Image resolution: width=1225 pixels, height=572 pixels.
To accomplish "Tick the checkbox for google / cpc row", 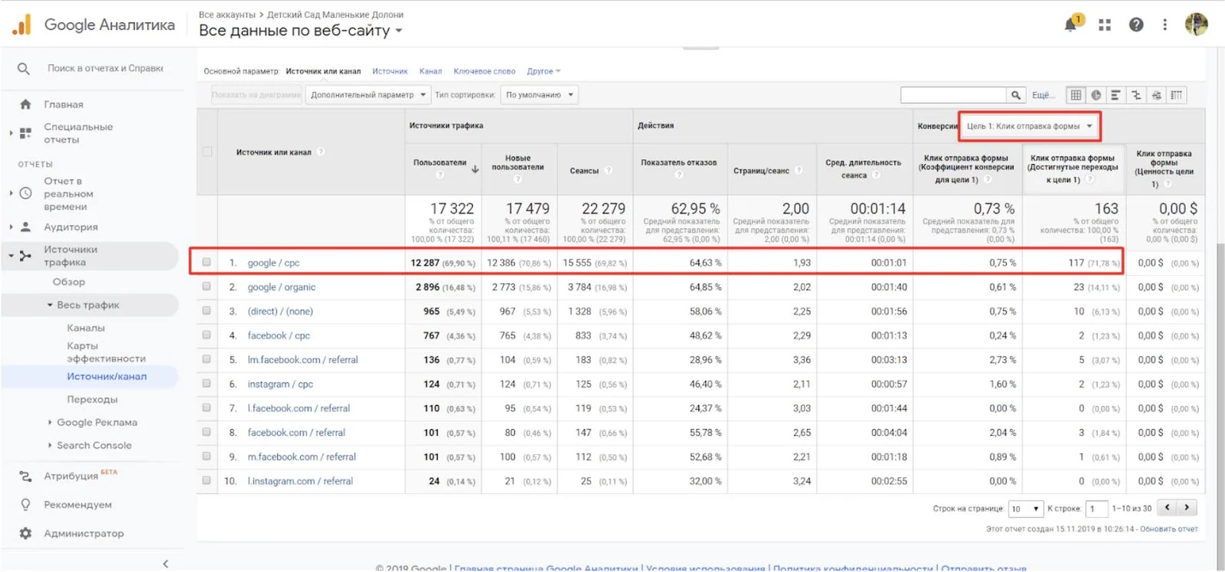I will click(207, 262).
